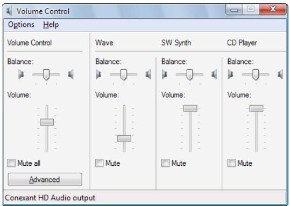The height and width of the screenshot is (206, 290).
Task: Click right speaker icon in Wave balance
Action: point(148,75)
